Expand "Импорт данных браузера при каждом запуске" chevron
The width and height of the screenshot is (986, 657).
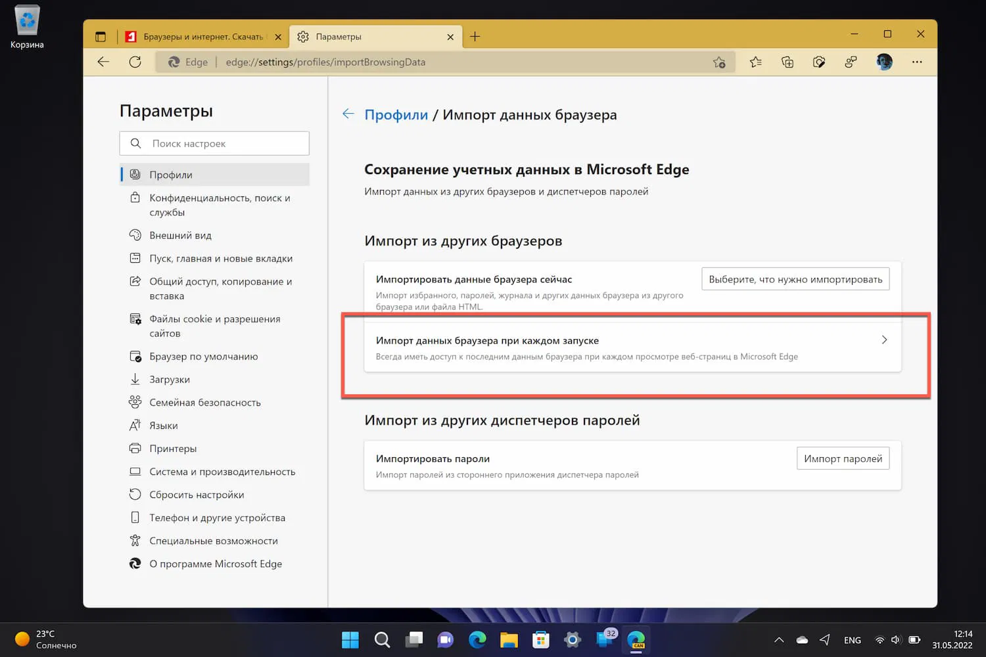[x=884, y=340]
